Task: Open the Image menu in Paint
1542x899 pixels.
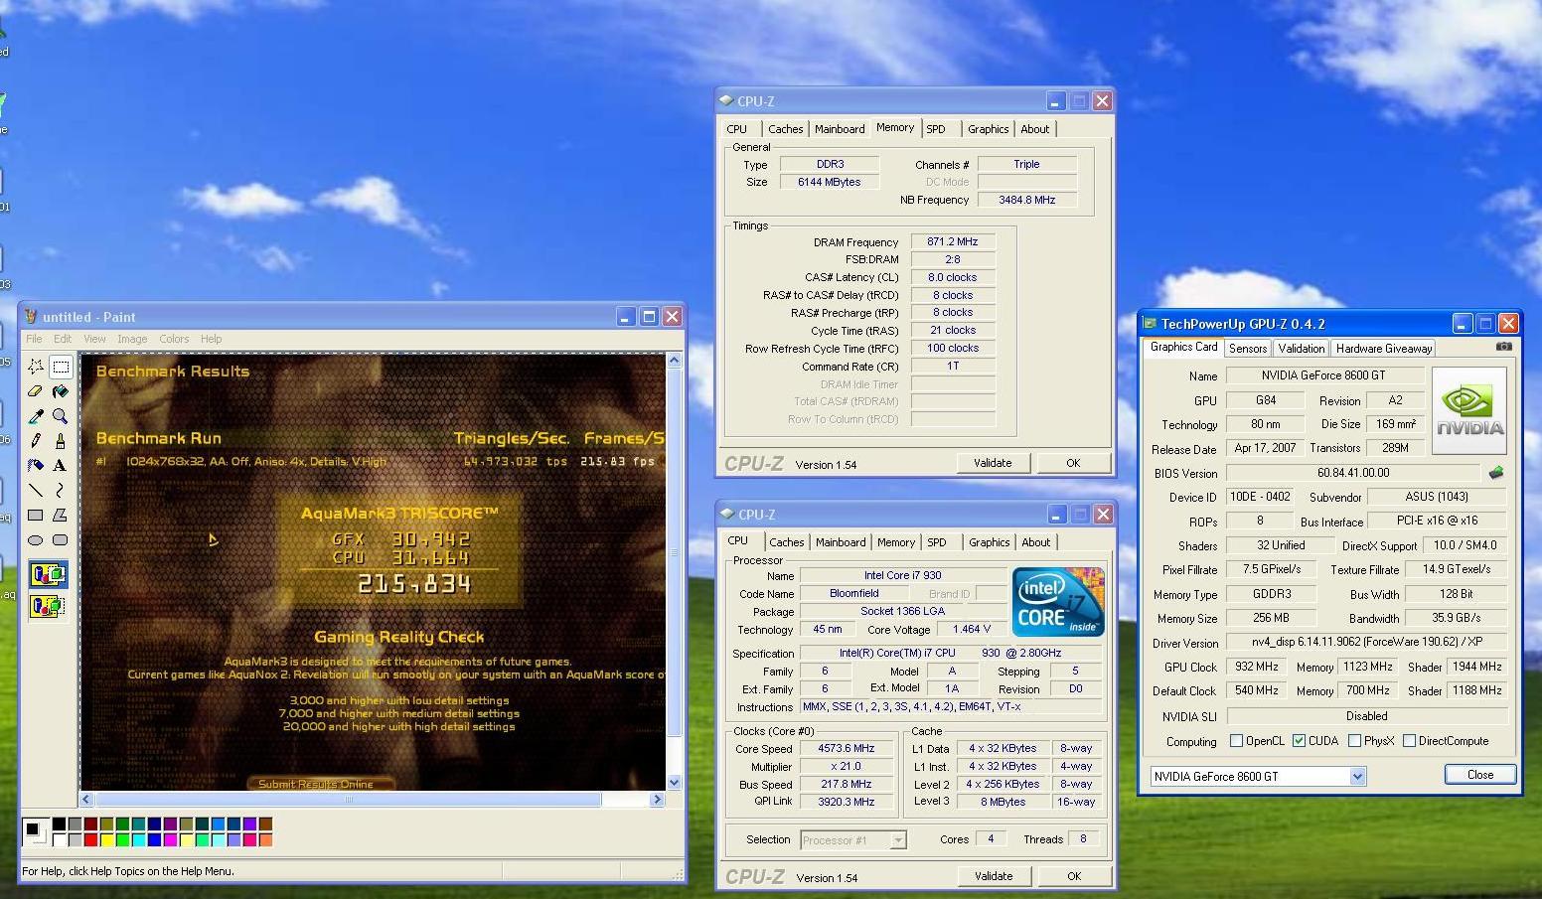Action: (x=132, y=339)
